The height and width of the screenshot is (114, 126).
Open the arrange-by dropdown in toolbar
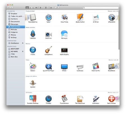[x=52, y=8]
